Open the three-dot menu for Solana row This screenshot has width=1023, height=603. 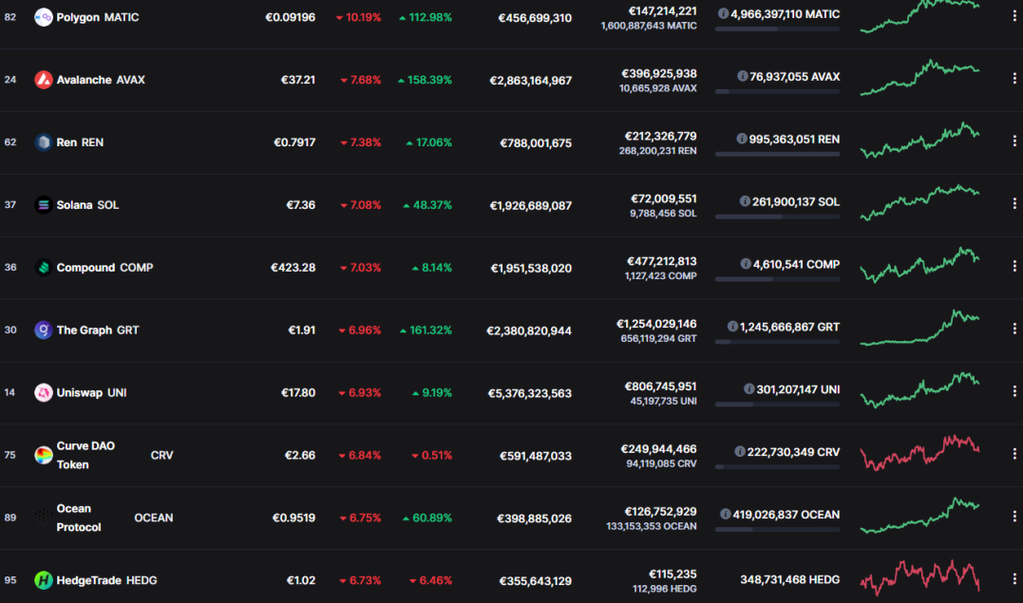click(1014, 203)
